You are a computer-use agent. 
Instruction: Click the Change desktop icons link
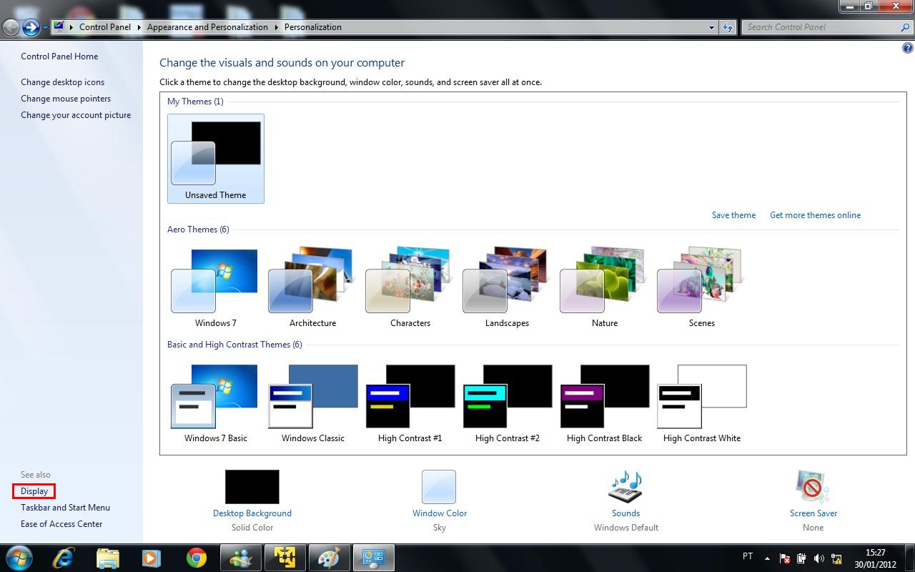[x=62, y=82]
